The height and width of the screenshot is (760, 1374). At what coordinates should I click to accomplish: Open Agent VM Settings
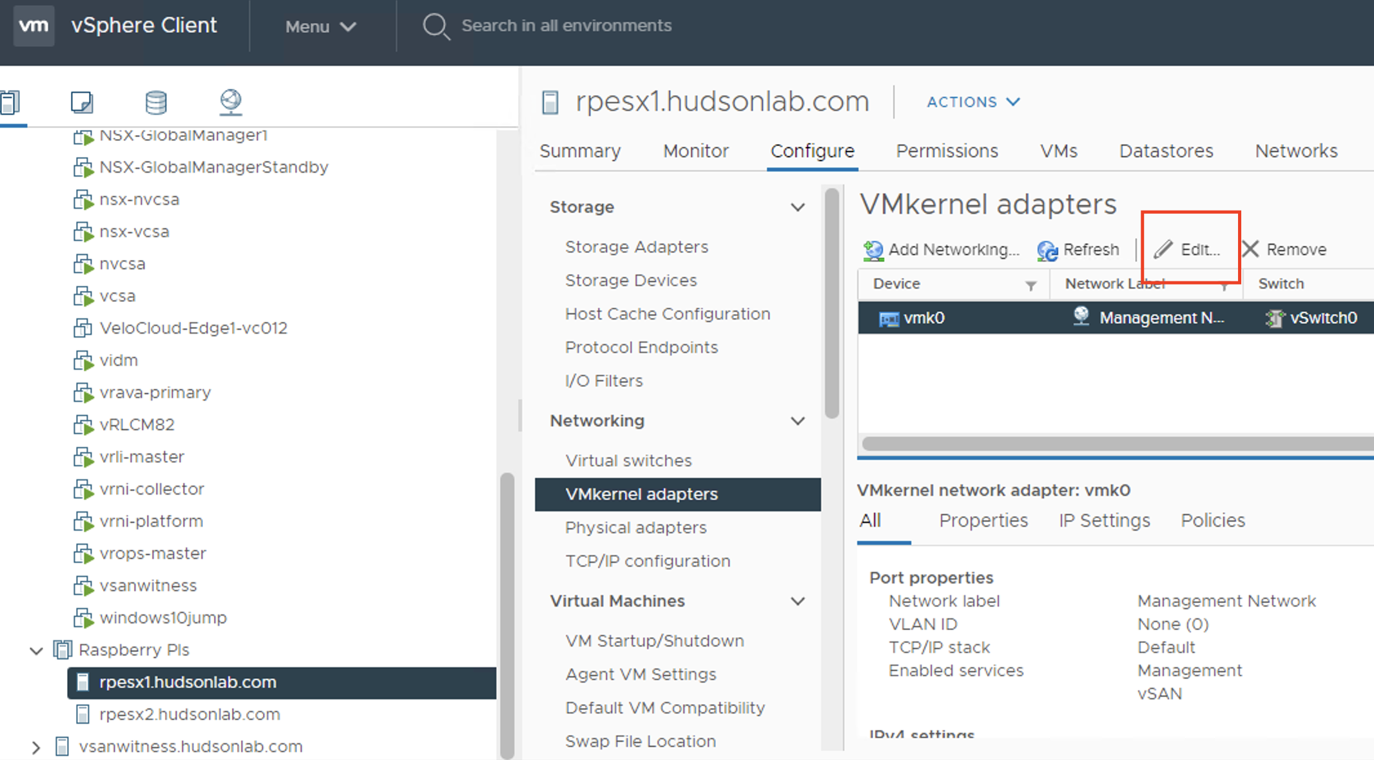[x=641, y=675]
